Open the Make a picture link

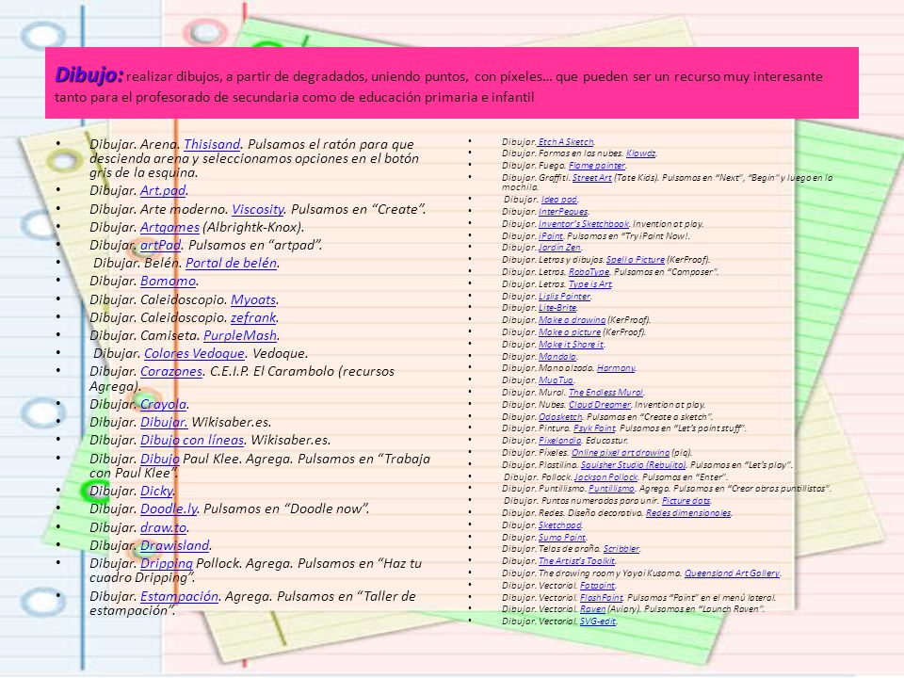(x=570, y=332)
